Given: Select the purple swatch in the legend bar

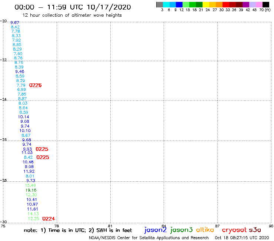Looking at the screenshot, I should tap(246, 4).
